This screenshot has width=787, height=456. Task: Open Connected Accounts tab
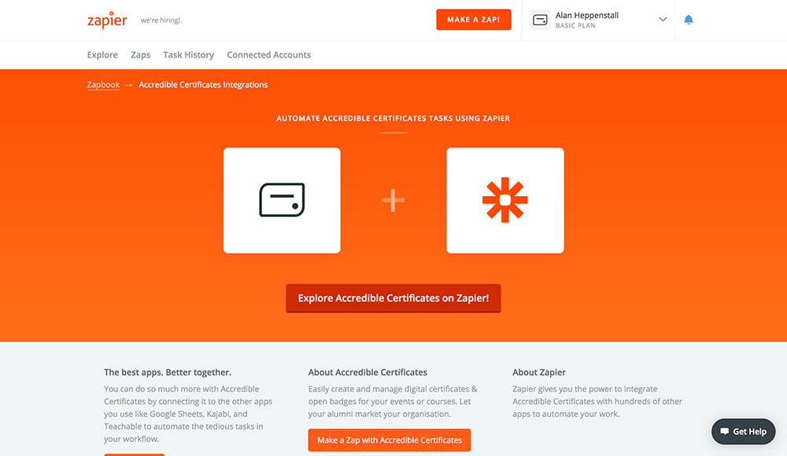(268, 55)
